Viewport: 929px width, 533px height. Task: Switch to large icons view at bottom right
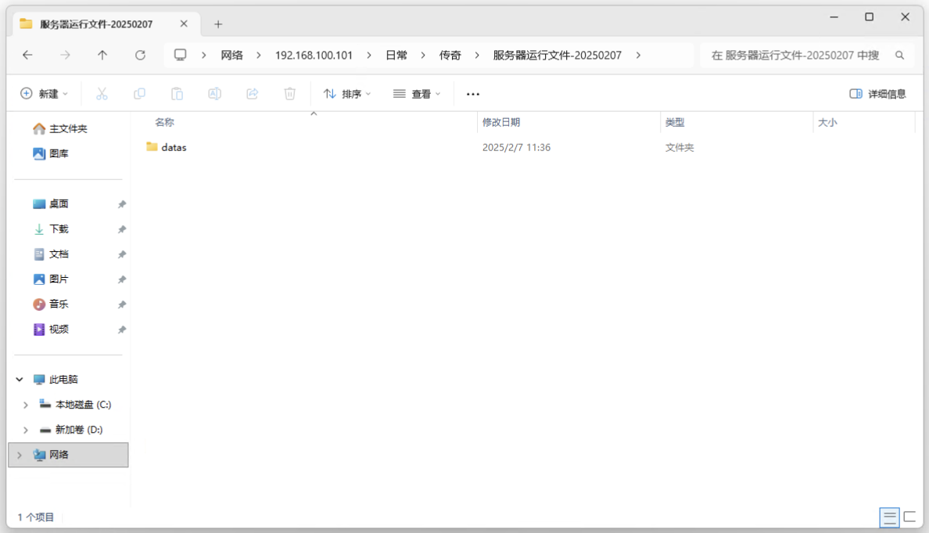(x=909, y=517)
